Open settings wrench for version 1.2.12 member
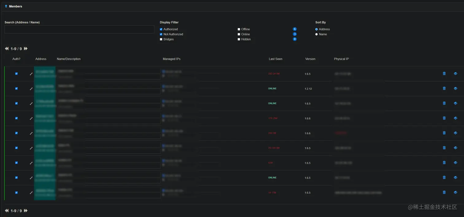The image size is (464, 217). pos(31,89)
